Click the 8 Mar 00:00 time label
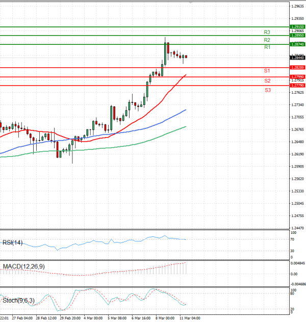Screen dimensions: 306x322 [165, 319]
